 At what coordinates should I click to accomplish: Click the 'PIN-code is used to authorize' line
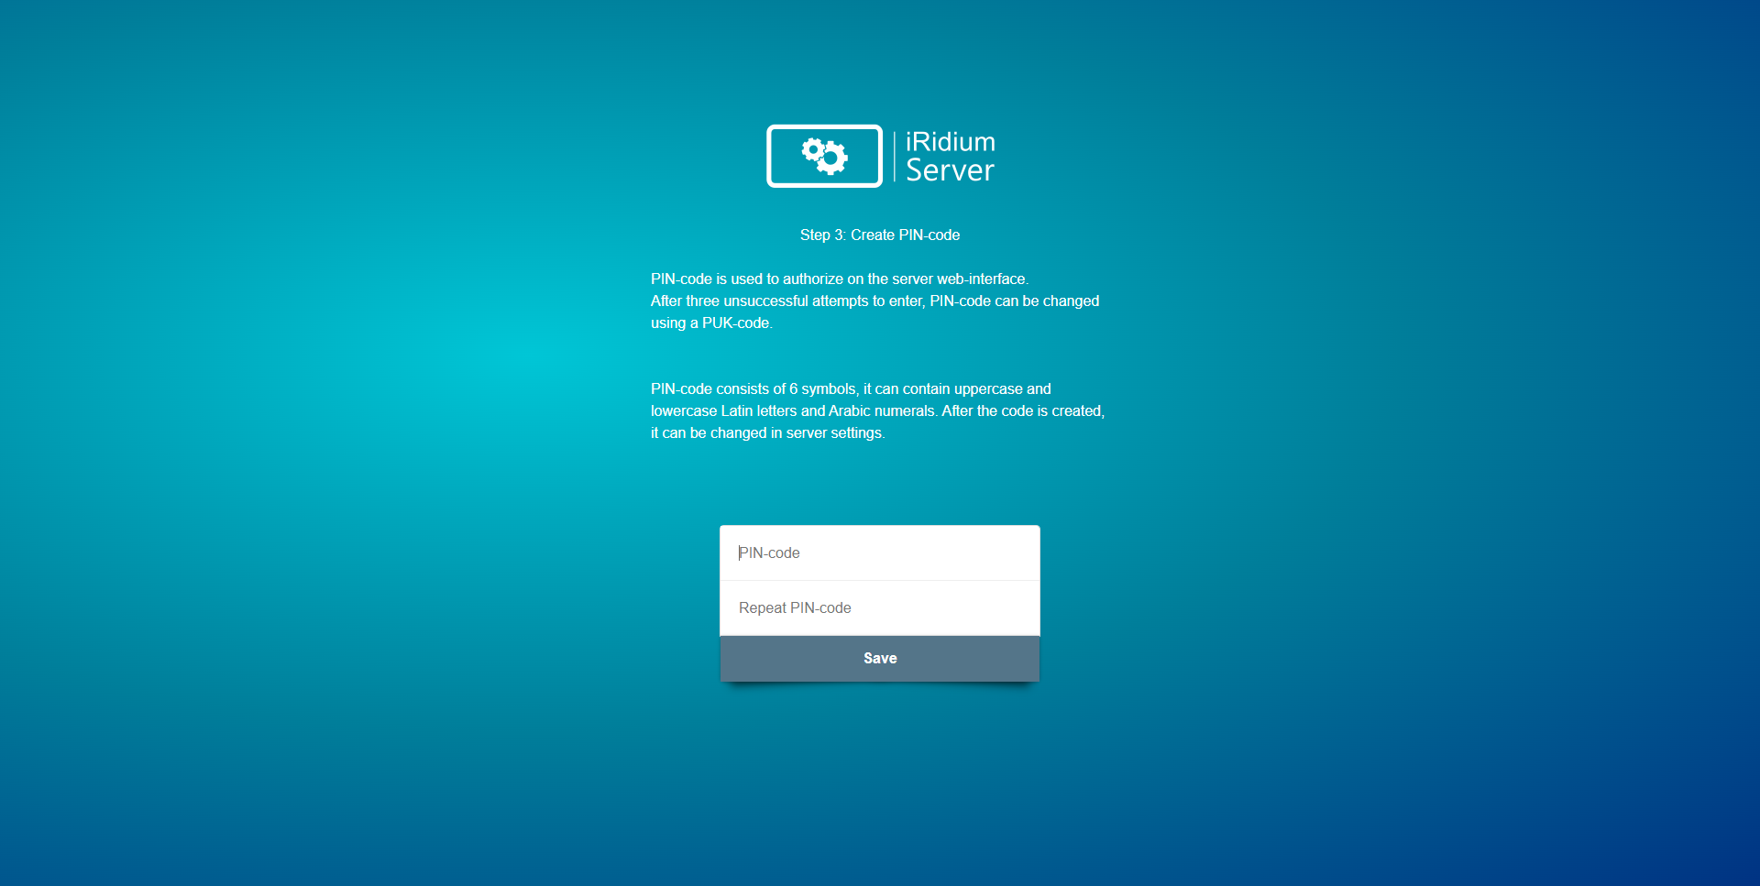point(840,279)
